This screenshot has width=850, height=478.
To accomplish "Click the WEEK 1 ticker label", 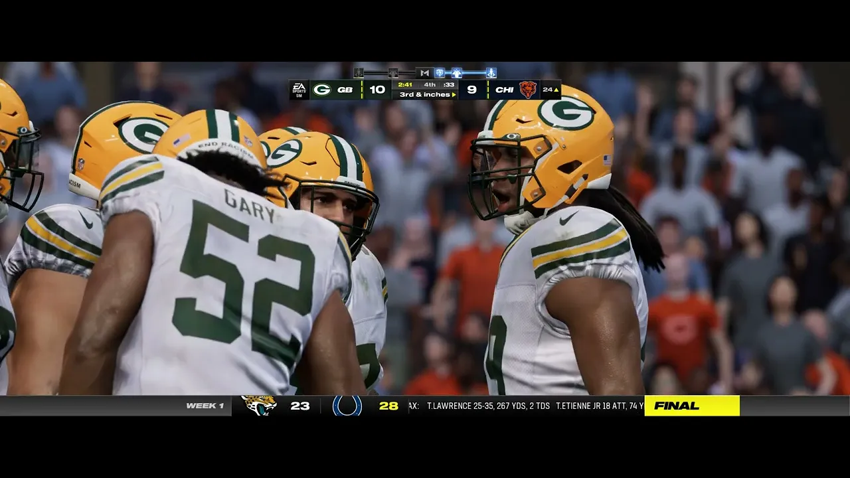I will click(x=205, y=406).
